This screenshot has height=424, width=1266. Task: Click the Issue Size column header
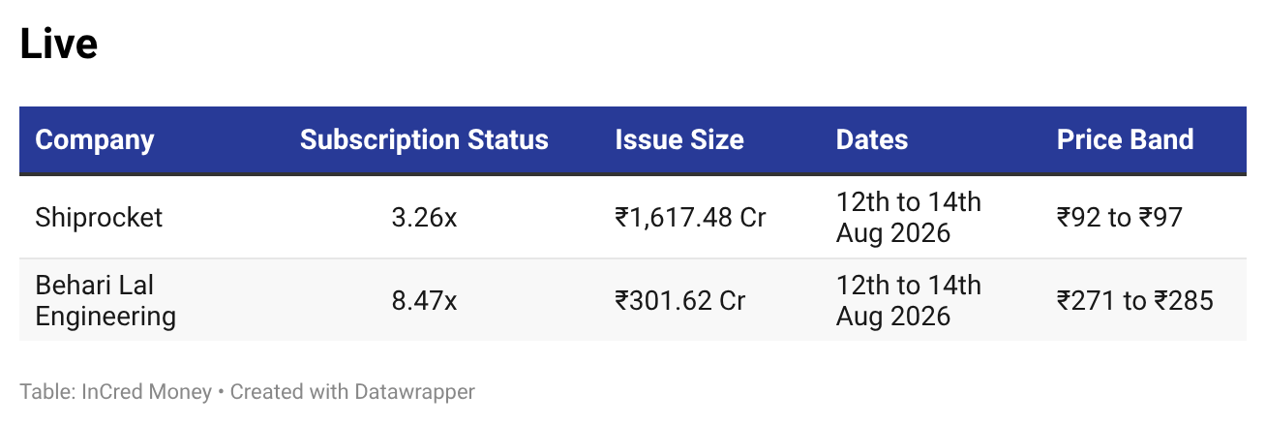679,139
